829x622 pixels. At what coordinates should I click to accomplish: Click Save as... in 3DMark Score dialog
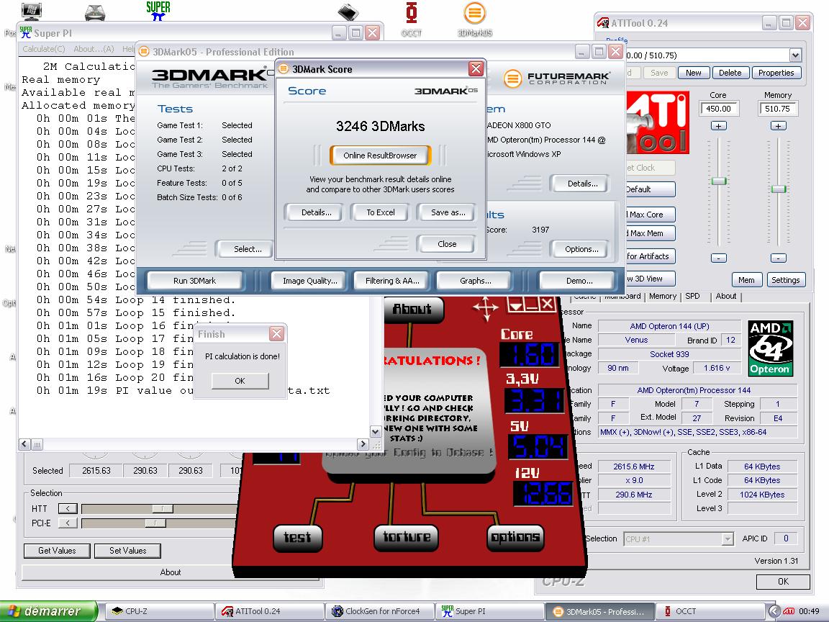click(448, 212)
